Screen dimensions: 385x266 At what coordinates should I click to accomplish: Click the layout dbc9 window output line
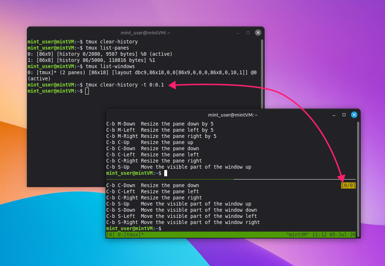point(142,73)
